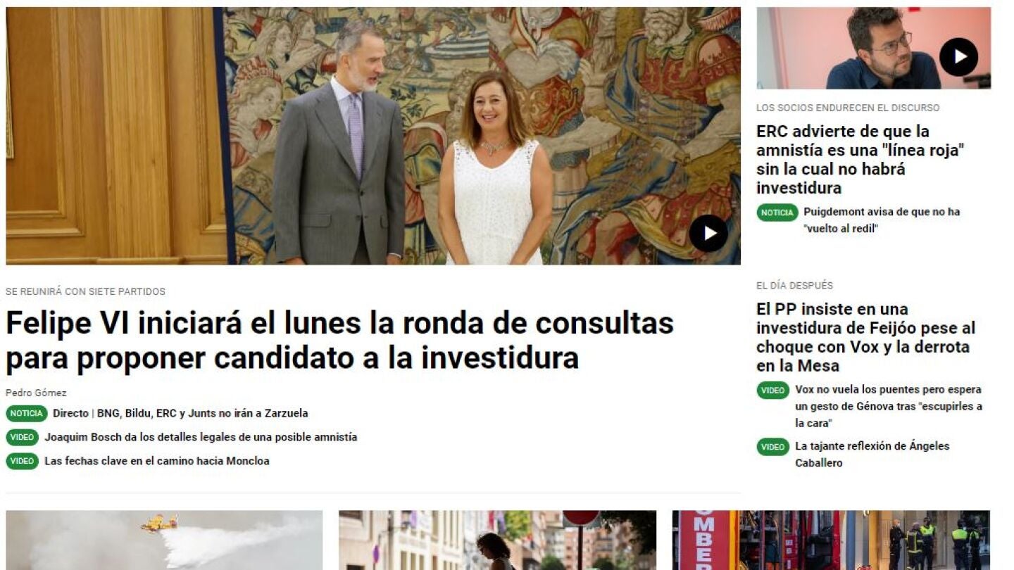1014x570 pixels.
Task: Play the Felipe VI main story video
Action: pos(708,233)
